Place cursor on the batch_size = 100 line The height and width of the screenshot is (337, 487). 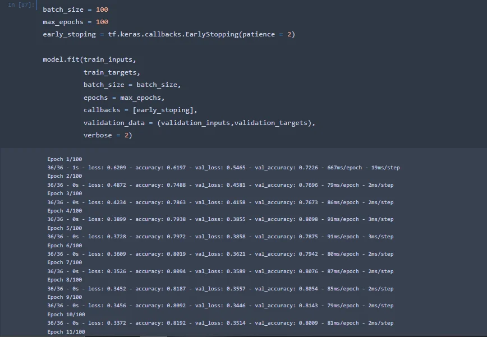click(75, 10)
